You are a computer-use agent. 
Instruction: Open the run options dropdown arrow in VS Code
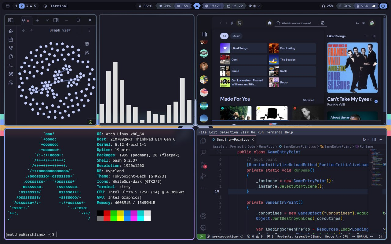coord(368,139)
